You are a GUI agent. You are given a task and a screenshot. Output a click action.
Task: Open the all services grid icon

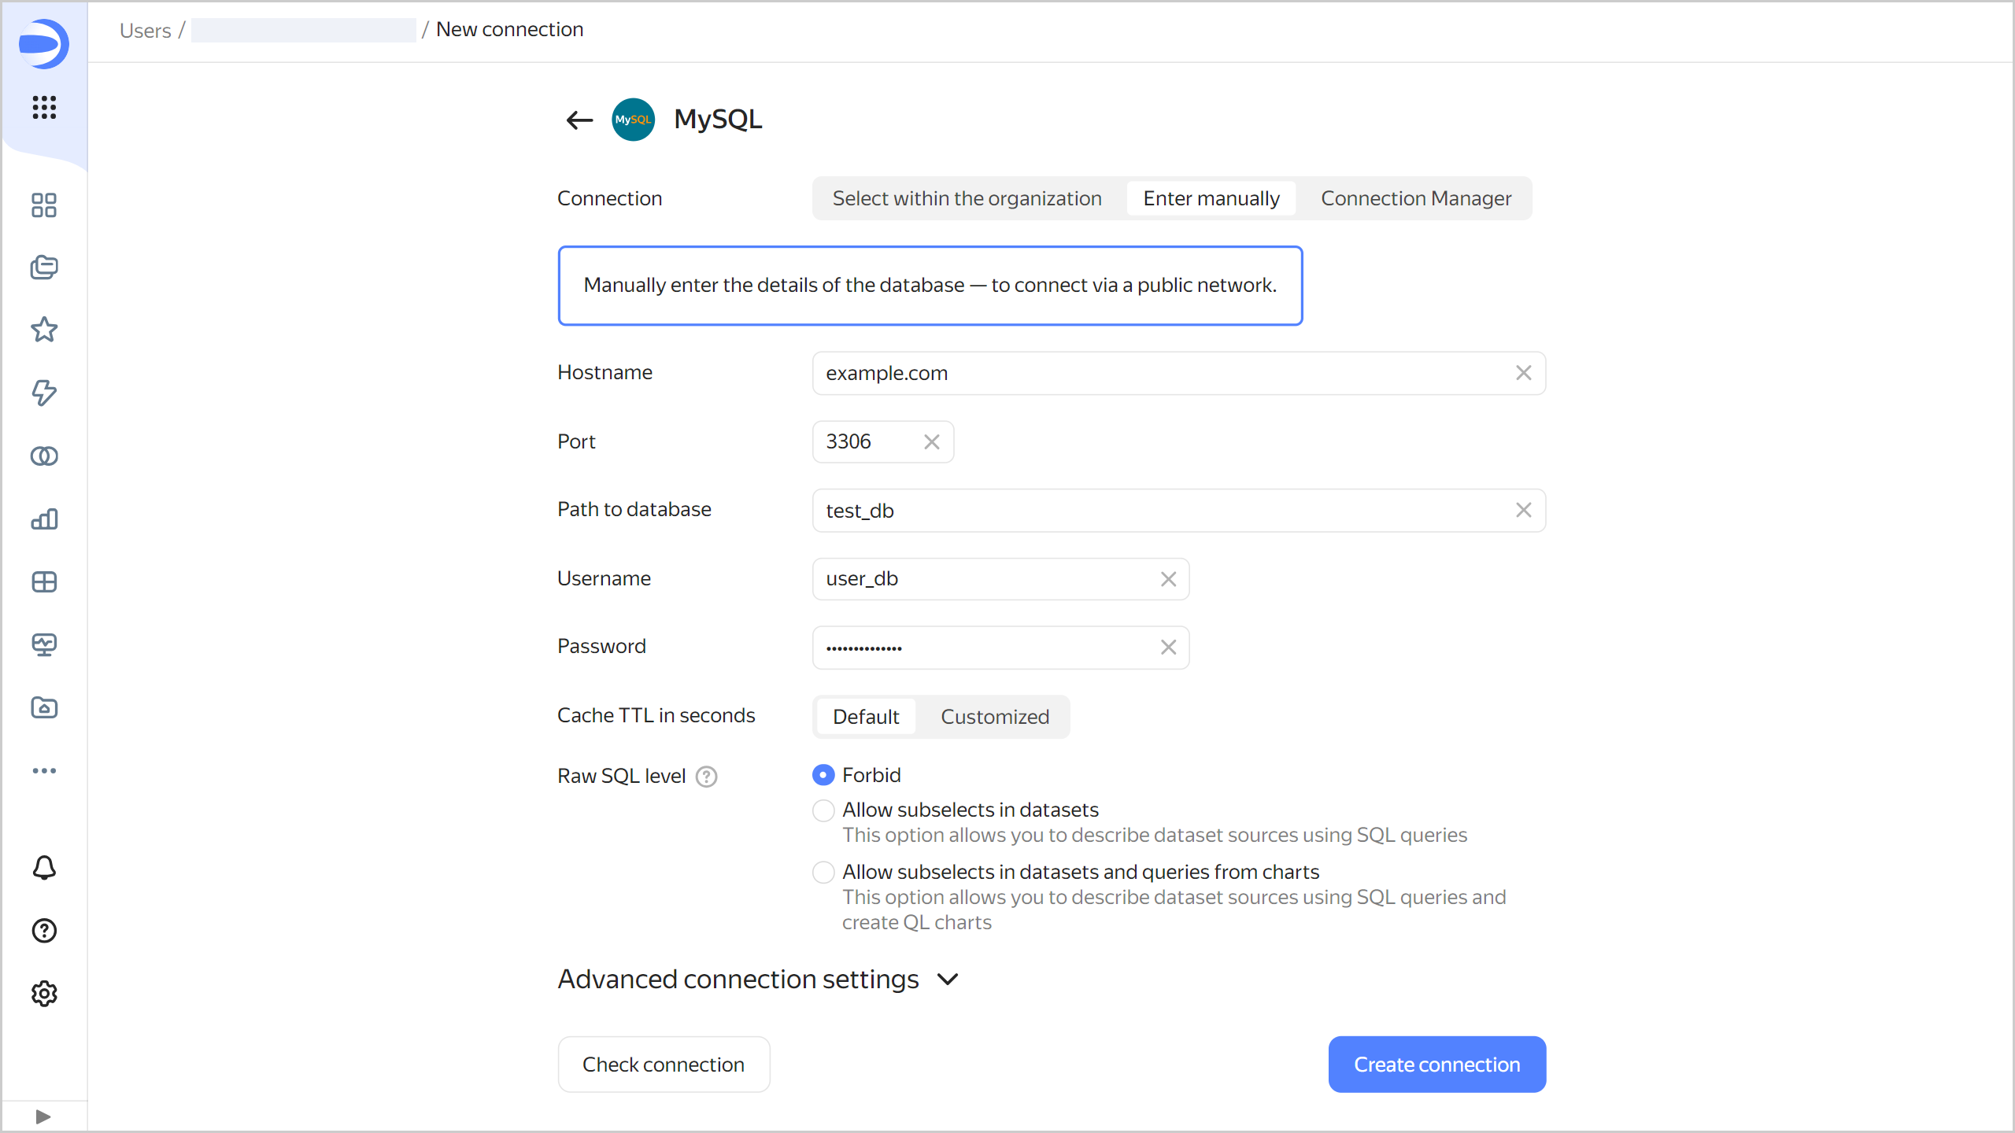pos(44,107)
